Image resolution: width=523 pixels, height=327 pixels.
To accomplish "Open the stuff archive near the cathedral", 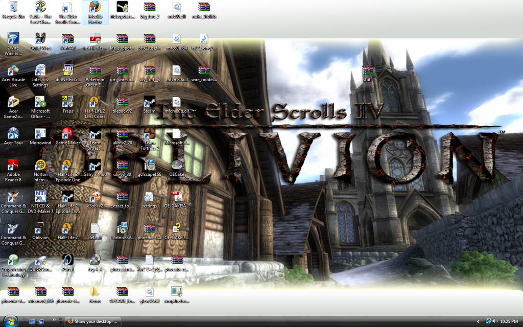I will click(x=367, y=73).
